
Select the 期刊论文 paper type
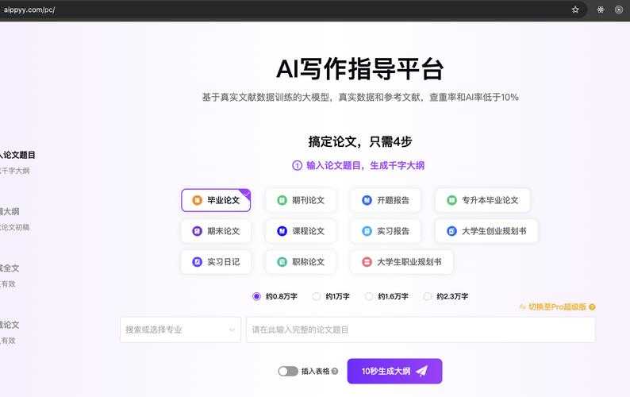(x=301, y=200)
